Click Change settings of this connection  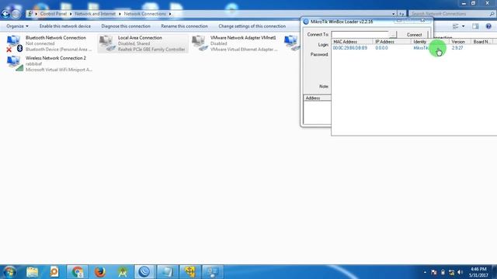pos(252,26)
